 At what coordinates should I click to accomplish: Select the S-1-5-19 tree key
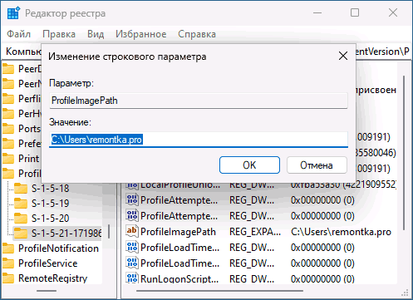tap(50, 204)
